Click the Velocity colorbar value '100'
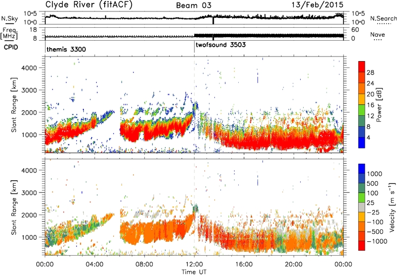397x275 pixels. coord(373,193)
